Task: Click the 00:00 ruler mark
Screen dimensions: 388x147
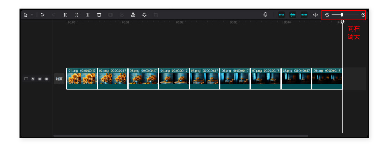Action: [x=71, y=22]
